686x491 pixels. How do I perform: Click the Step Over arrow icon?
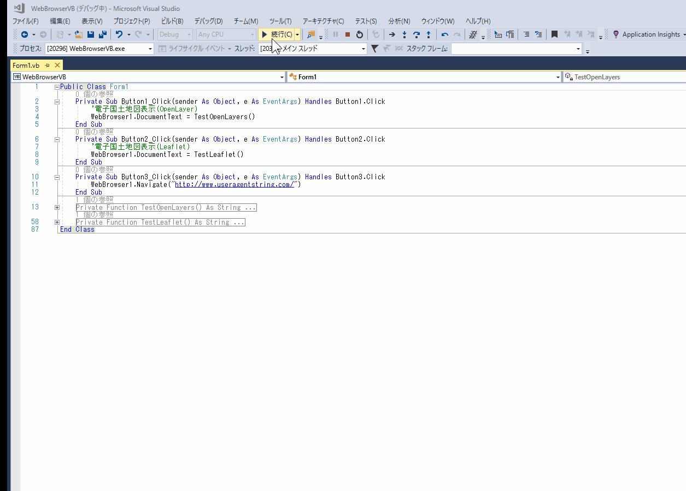coord(416,34)
